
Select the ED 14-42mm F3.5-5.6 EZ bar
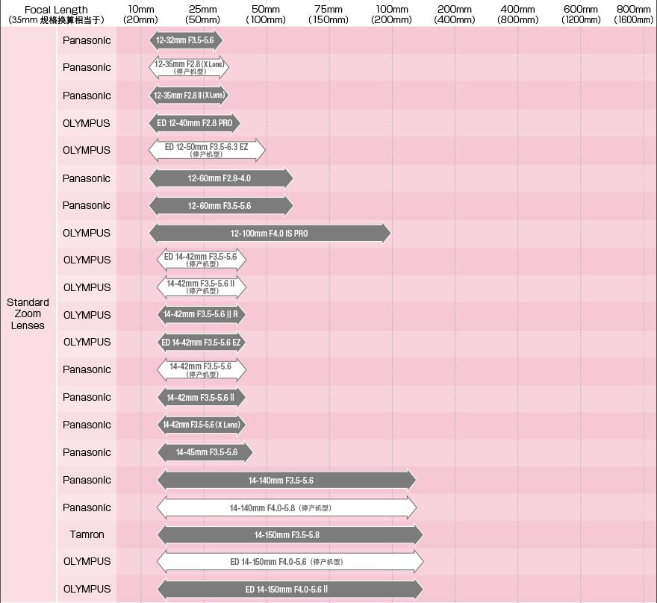pyautogui.click(x=202, y=342)
